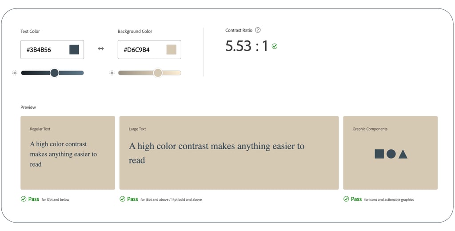Click the Large Text Pass checkmark icon

123,199
